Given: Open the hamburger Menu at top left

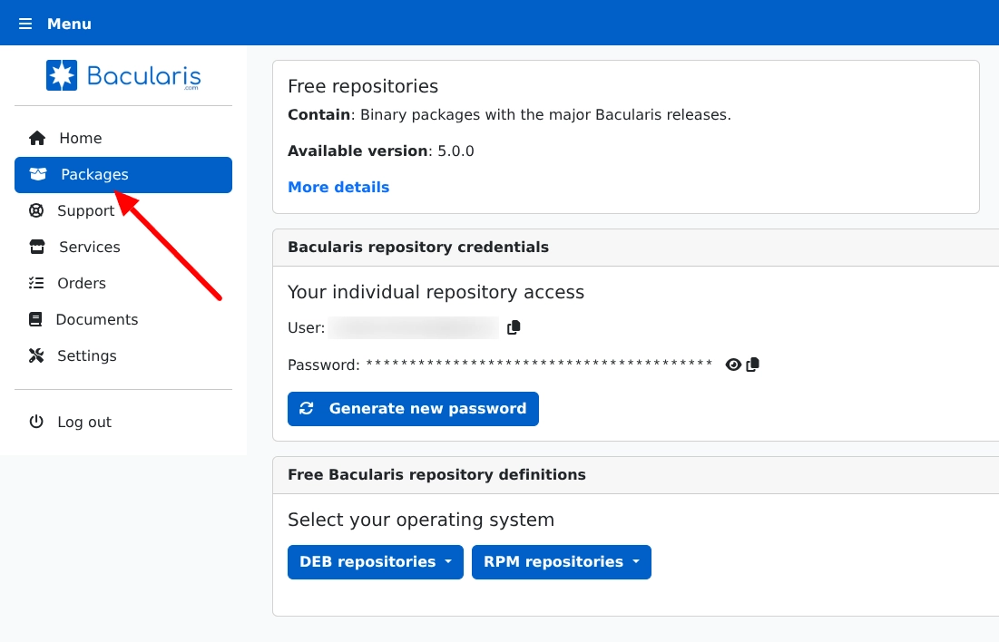Looking at the screenshot, I should pos(25,23).
